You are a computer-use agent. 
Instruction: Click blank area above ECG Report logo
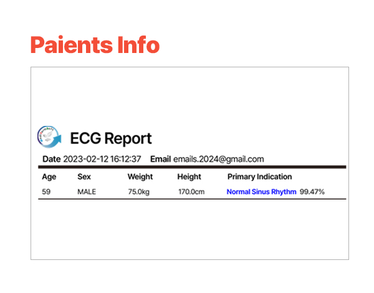tap(189, 95)
